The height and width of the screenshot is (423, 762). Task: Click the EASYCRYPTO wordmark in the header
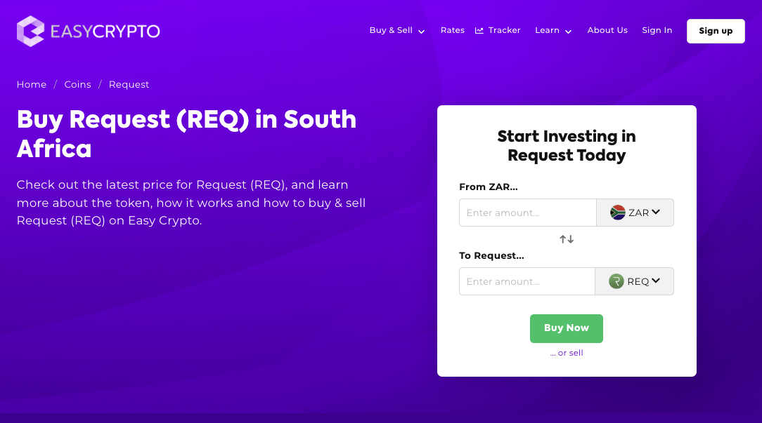(105, 31)
